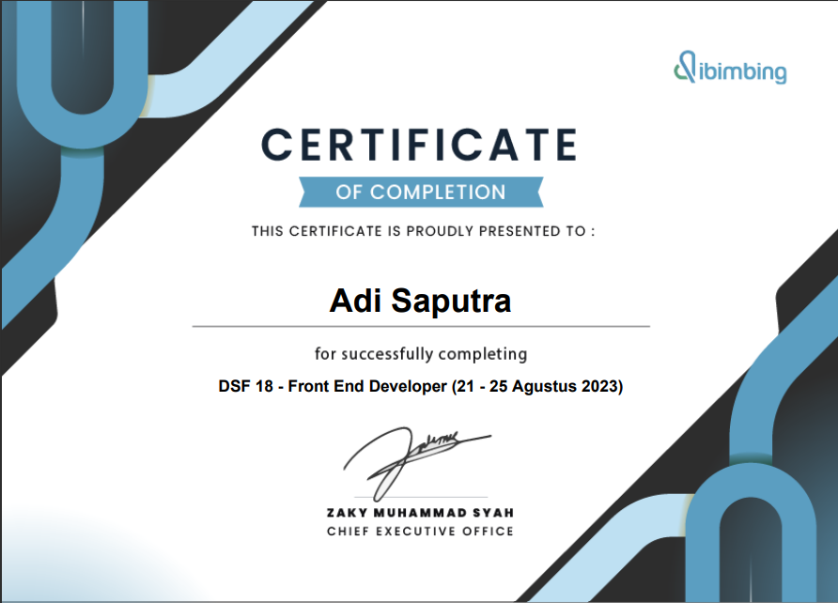Select the ibimbing brand name text
Screen dimensions: 838x603
click(x=742, y=71)
